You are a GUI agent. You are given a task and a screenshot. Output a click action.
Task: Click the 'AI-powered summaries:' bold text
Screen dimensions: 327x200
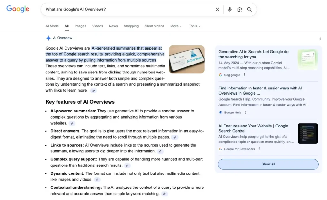point(73,111)
